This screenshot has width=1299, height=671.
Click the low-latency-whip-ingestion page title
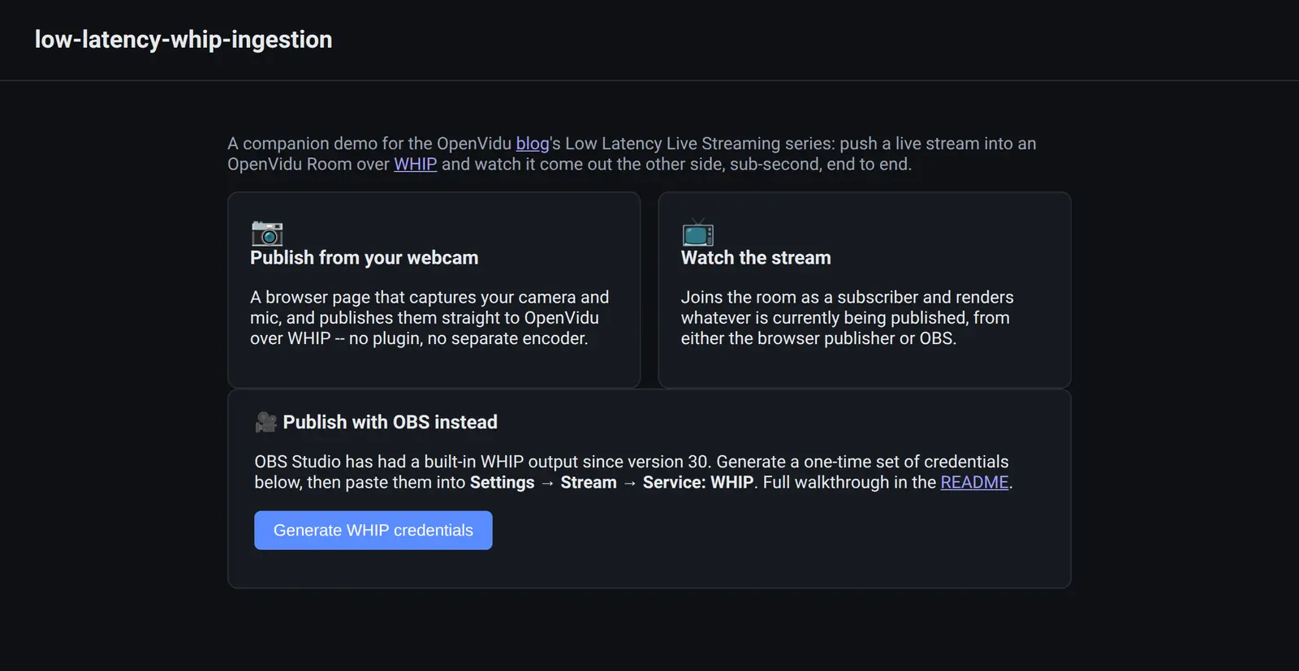pos(183,40)
